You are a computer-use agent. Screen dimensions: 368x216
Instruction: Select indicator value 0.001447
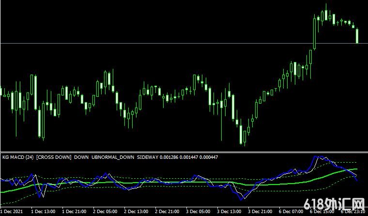(x=189, y=157)
